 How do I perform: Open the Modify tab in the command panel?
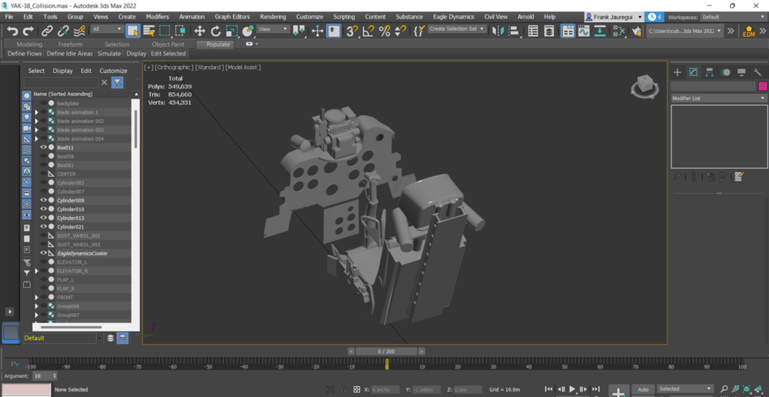pyautogui.click(x=694, y=72)
